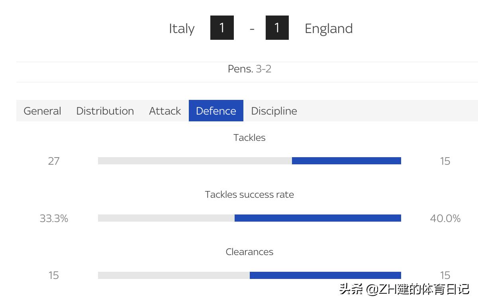Click the blue Tackles bar segment
The height and width of the screenshot is (304, 478).
tap(346, 161)
